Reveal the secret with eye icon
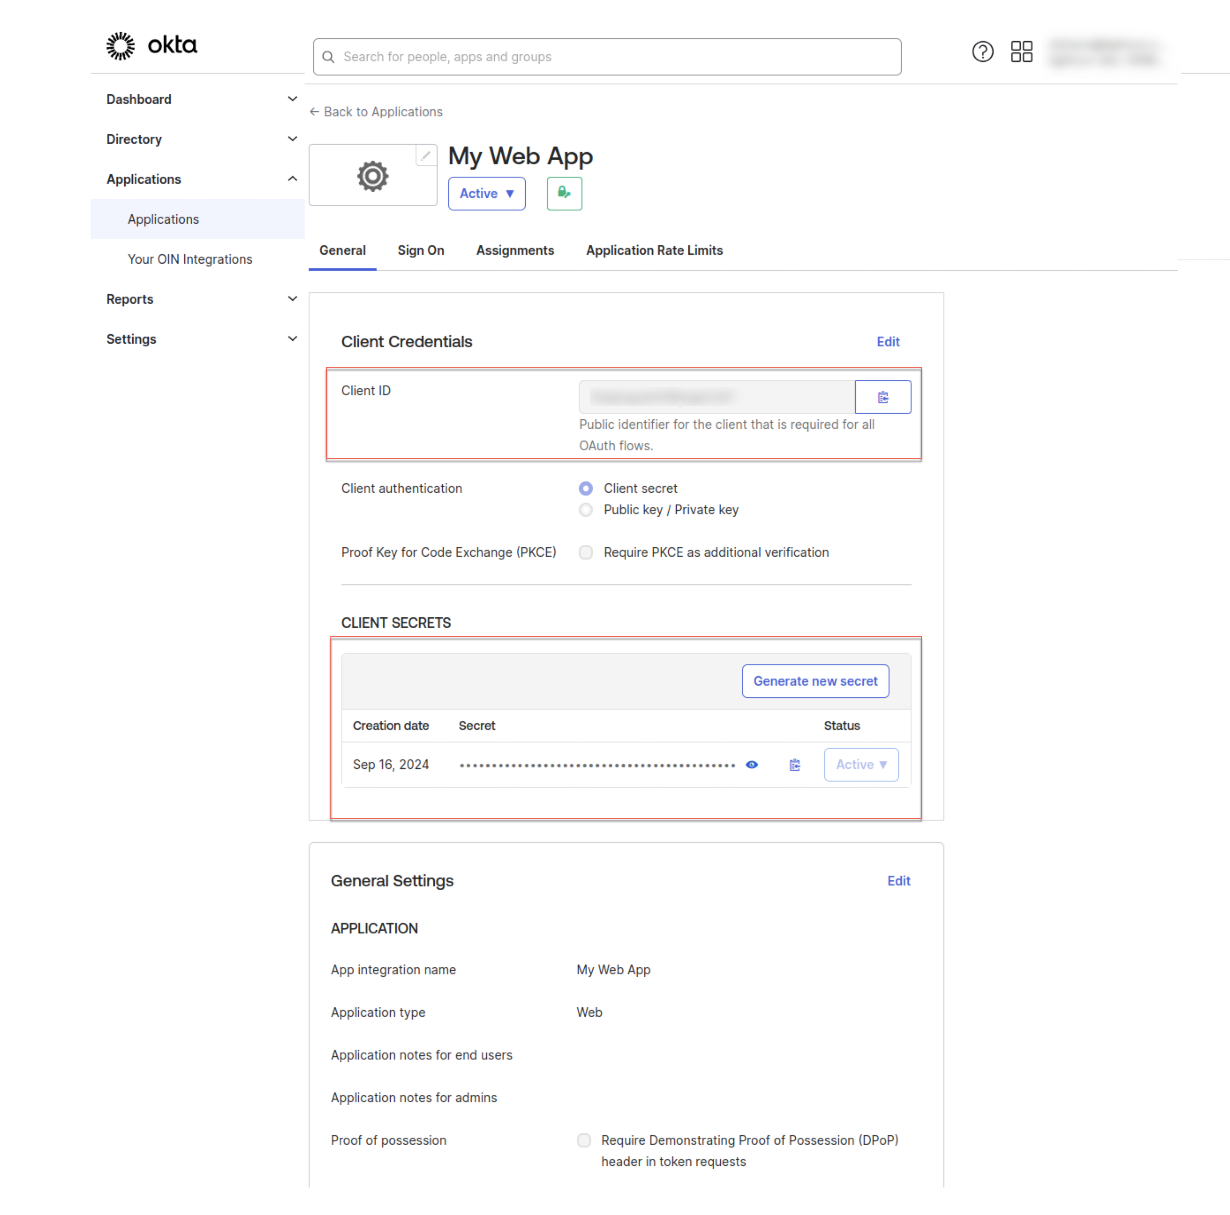 (751, 765)
